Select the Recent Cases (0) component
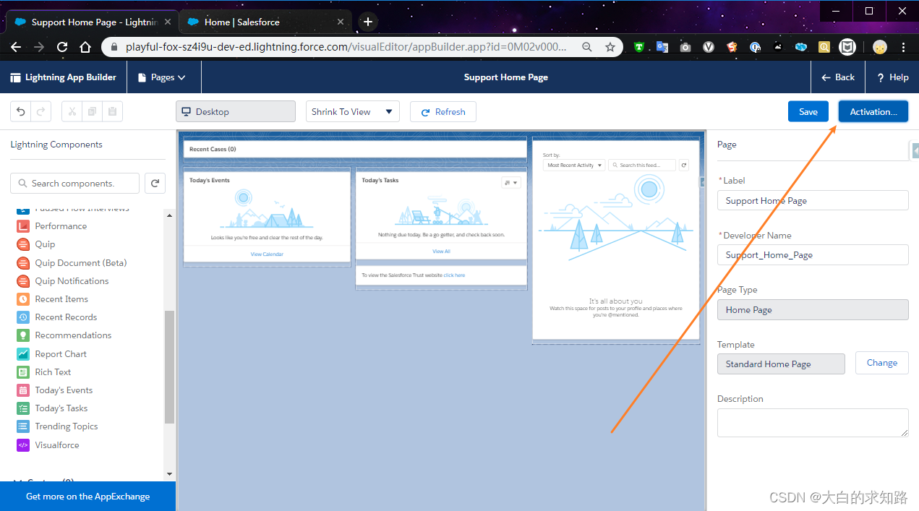The width and height of the screenshot is (919, 511). (354, 149)
